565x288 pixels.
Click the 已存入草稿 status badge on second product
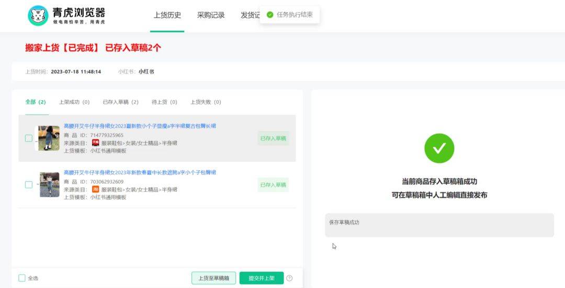pos(273,185)
